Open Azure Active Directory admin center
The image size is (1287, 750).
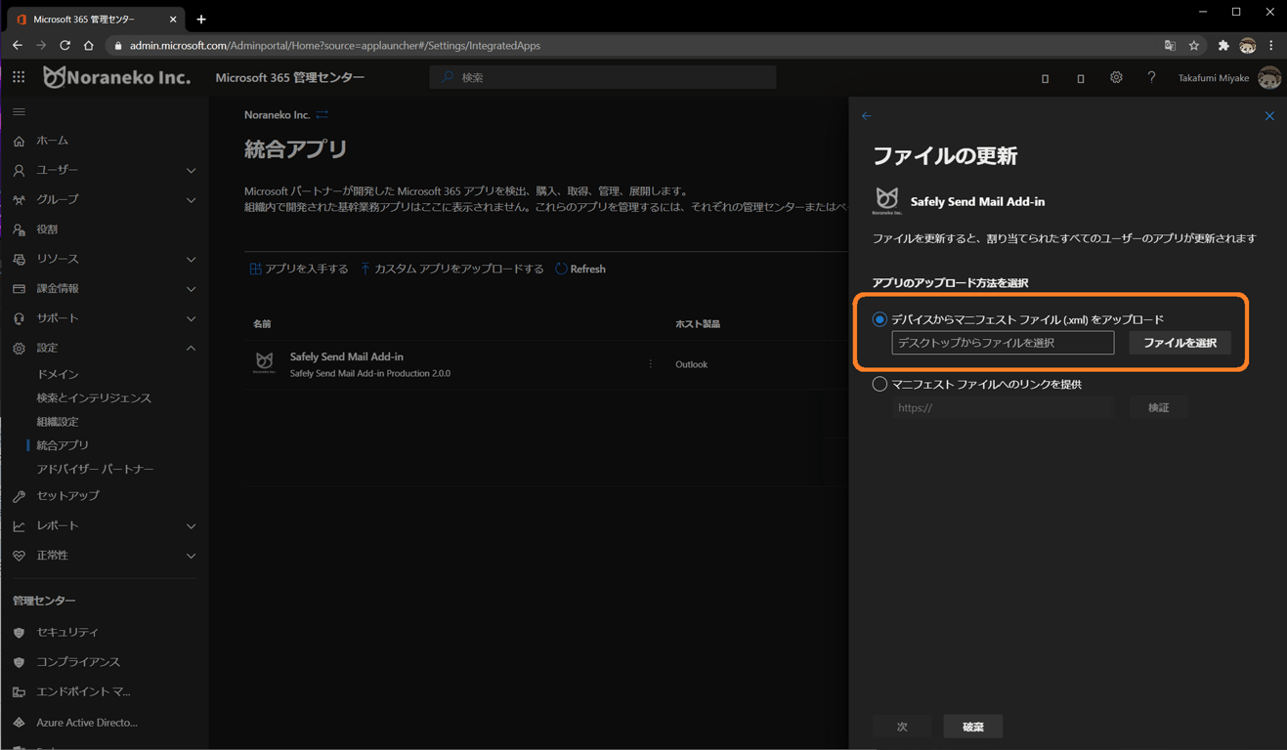tap(87, 723)
